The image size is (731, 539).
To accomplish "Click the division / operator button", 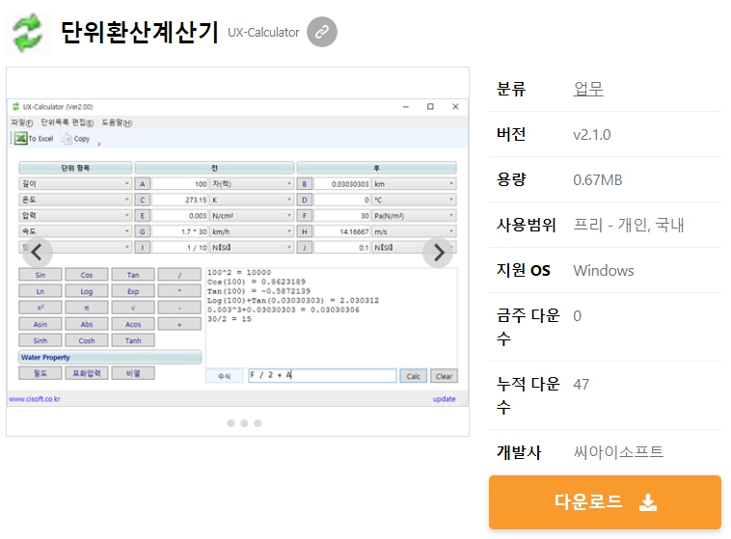I will tap(179, 275).
